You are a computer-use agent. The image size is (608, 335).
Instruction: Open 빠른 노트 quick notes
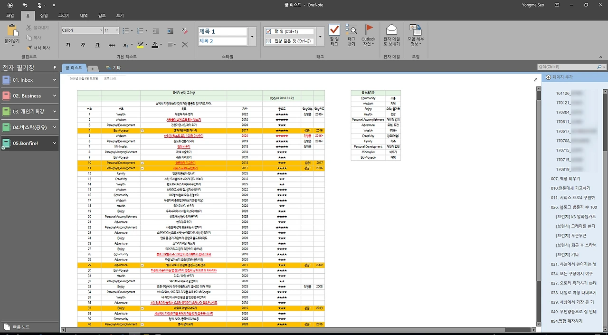(17, 327)
